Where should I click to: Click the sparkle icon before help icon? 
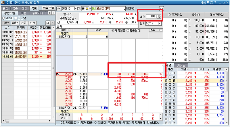[212, 2]
